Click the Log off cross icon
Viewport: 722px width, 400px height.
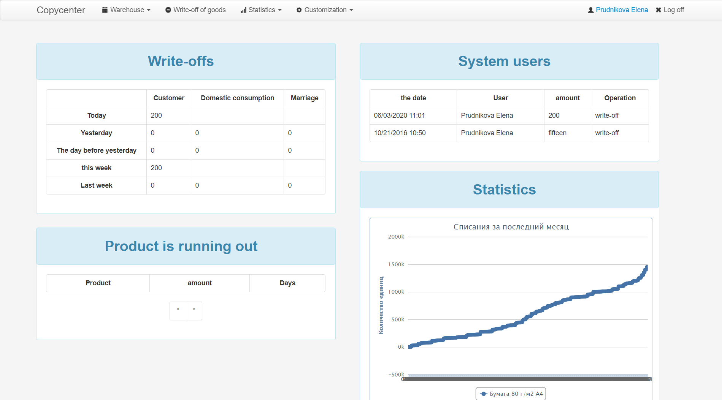pos(659,10)
